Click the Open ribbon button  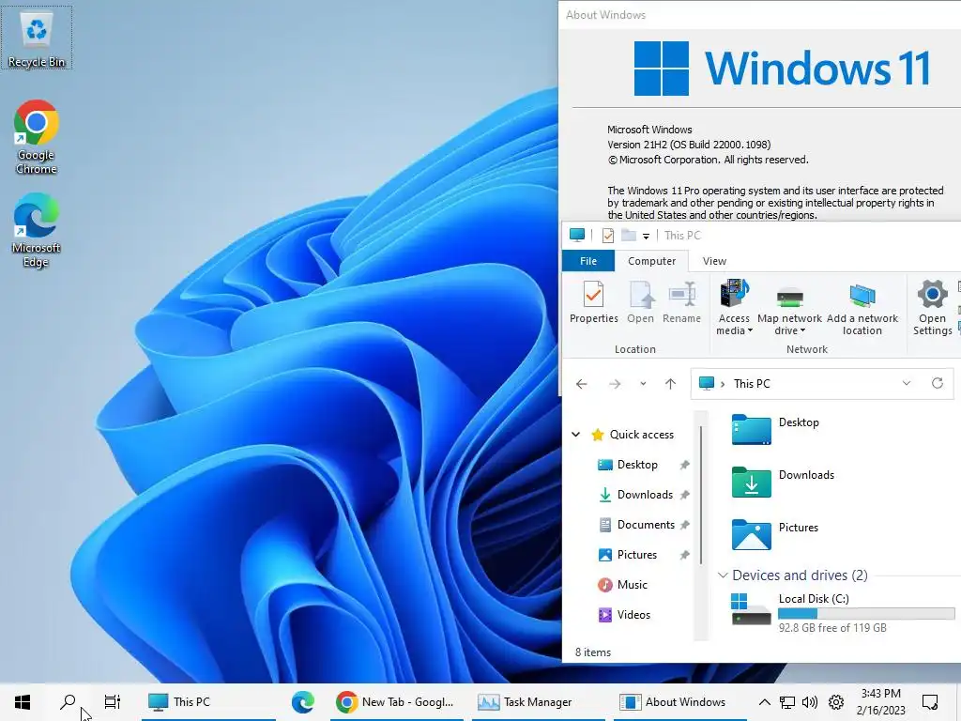640,301
